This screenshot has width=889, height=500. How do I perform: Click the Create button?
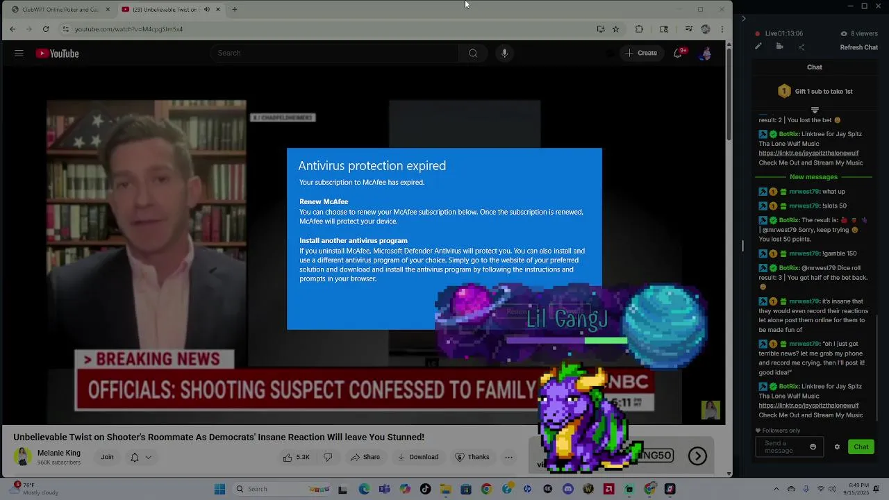(x=641, y=53)
